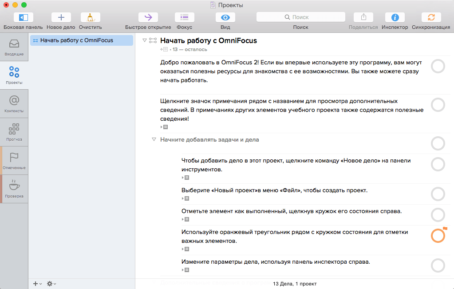
Task: Select project Начать работу с OmniFocus in sidebar
Action: (81, 40)
